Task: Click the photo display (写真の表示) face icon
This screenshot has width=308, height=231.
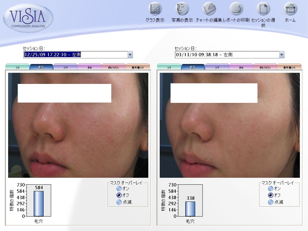Action: tap(182, 9)
